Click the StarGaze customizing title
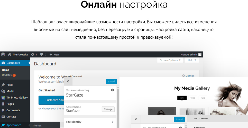Image resolution: width=248 pixels, height=128 pixels. pos(75,95)
